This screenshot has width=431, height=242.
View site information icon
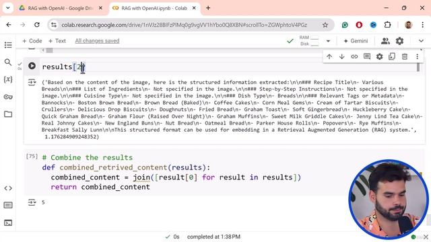pos(54,25)
